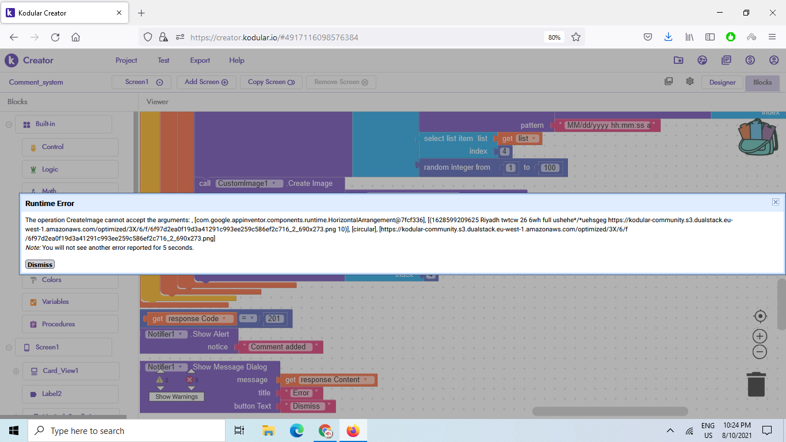Expand the Card_View1 component tree
The image size is (786, 442).
click(x=16, y=371)
